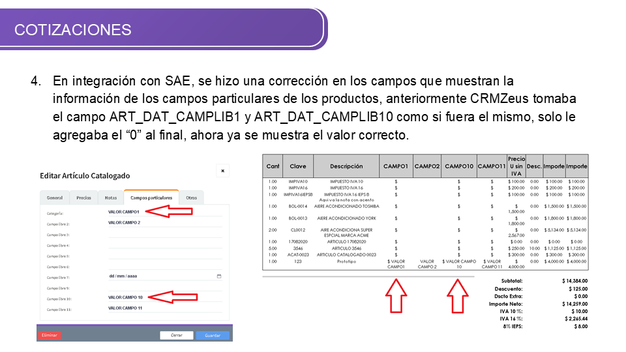Select the BOL-0013 clave cell

pos(298,218)
